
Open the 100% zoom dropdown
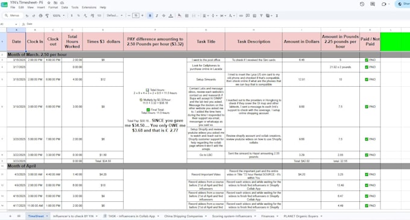click(x=58, y=16)
